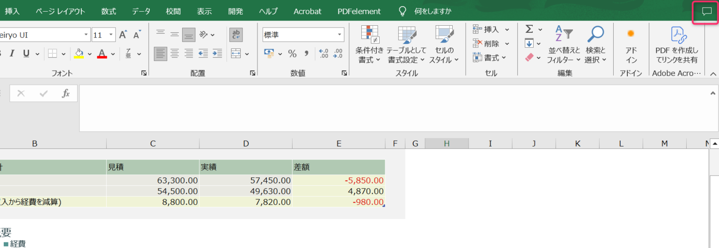Open the font size 11 dropdown
Screen dimensions: 719x248
tap(111, 35)
